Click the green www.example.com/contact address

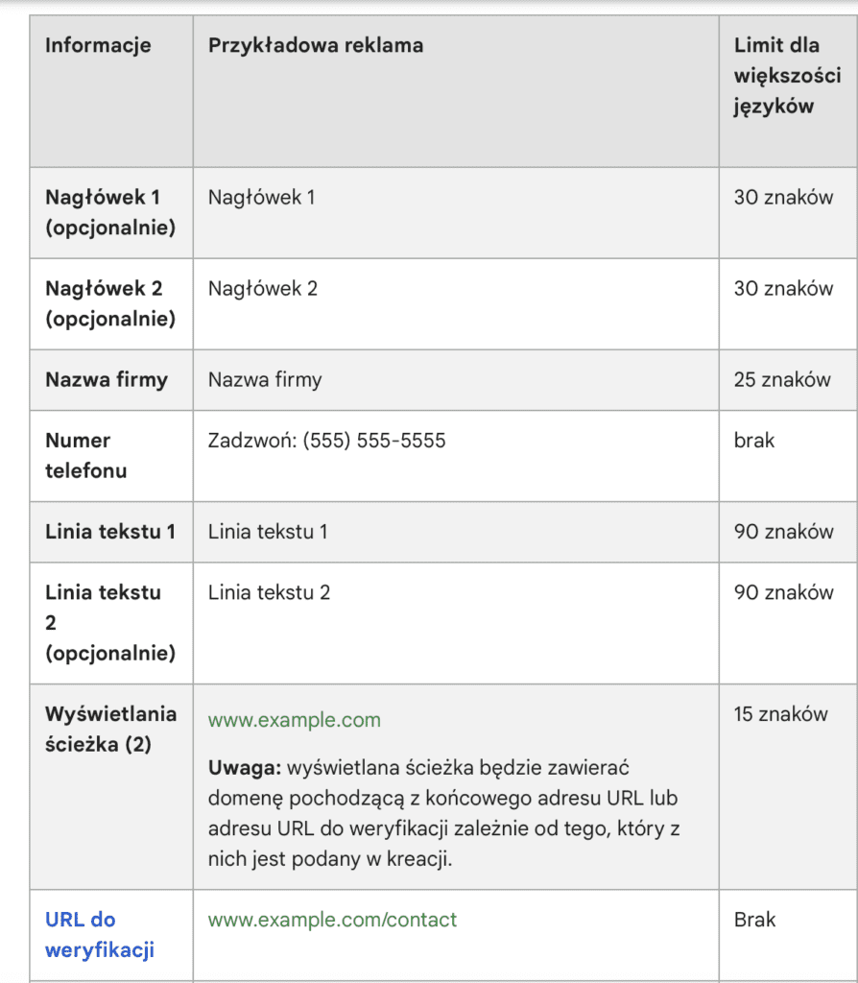pos(332,920)
